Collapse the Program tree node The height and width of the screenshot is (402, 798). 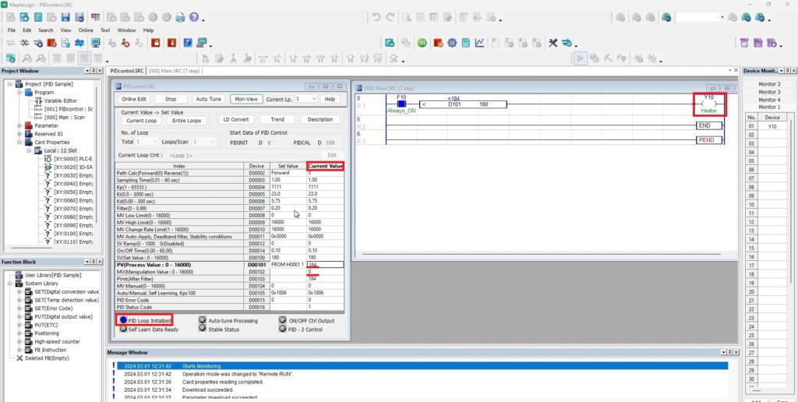pos(19,93)
